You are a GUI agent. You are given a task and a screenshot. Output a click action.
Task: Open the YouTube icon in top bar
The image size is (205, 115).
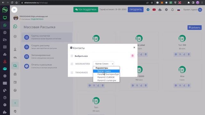point(154,10)
